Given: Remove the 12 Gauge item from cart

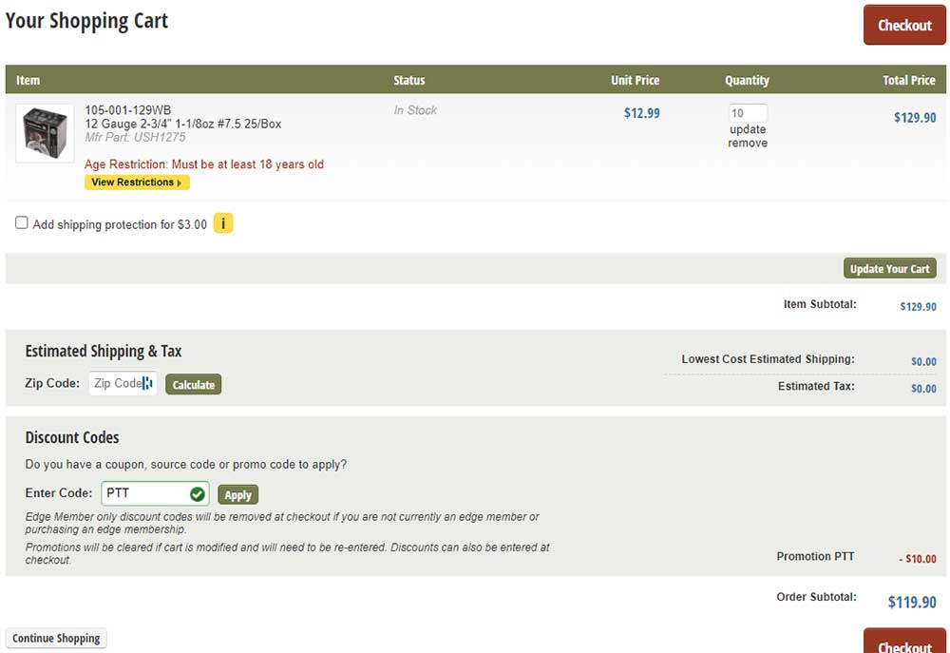Looking at the screenshot, I should 748,144.
